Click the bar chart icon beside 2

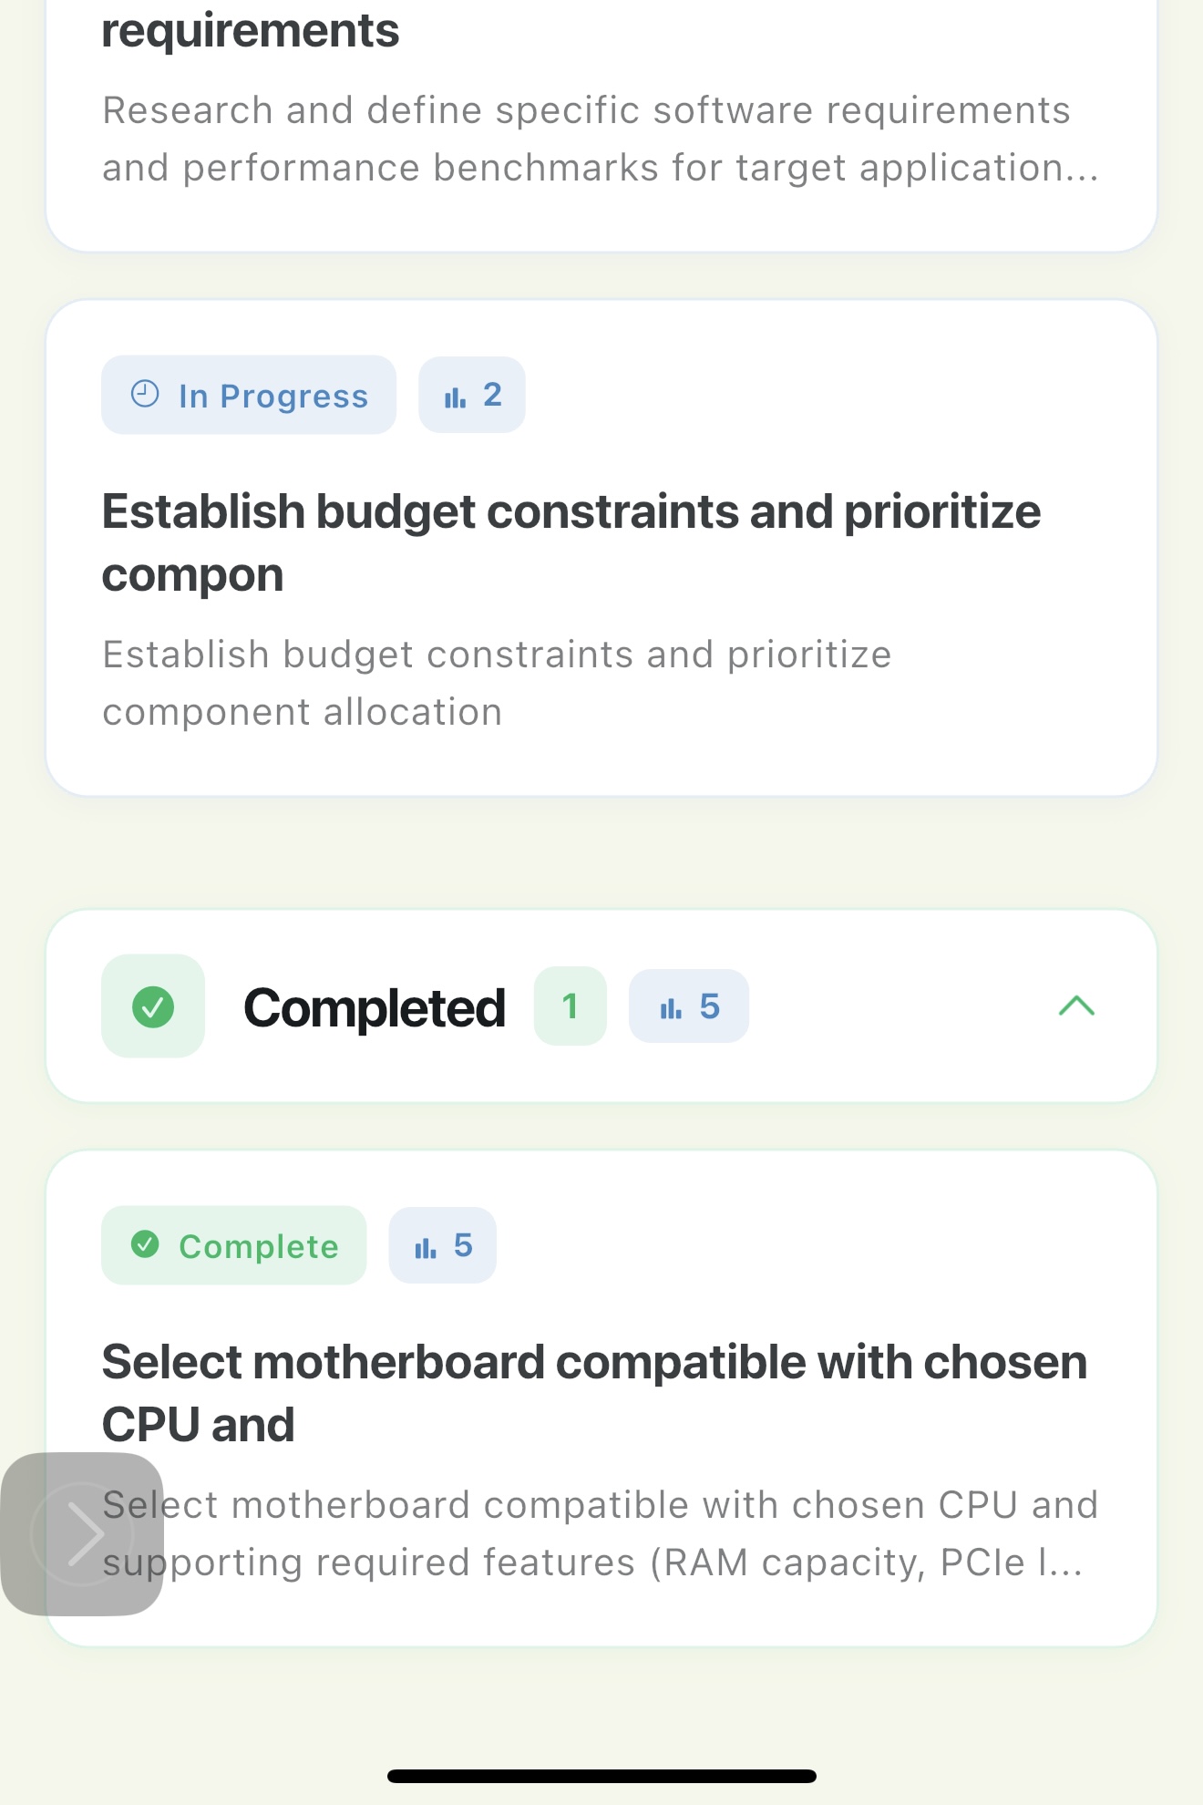click(455, 397)
